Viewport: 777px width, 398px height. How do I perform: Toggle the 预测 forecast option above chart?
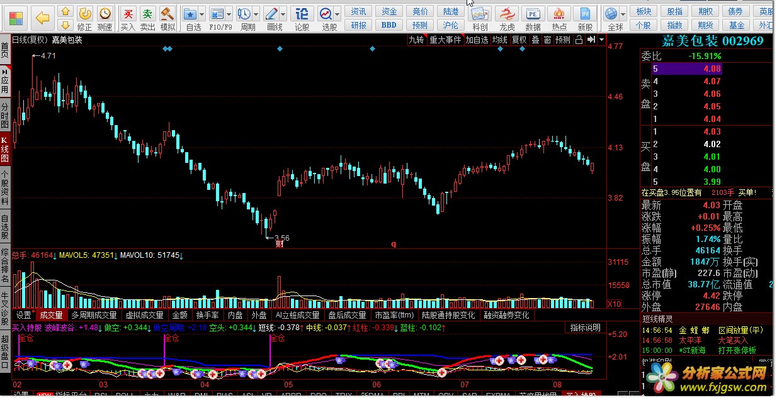[563, 40]
